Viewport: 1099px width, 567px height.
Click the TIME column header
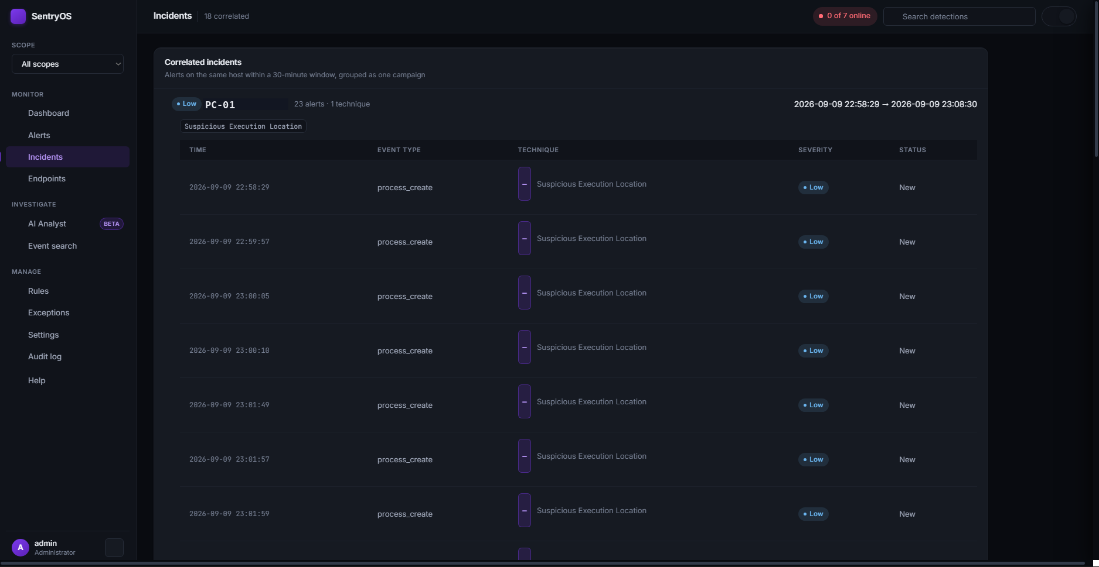(198, 150)
